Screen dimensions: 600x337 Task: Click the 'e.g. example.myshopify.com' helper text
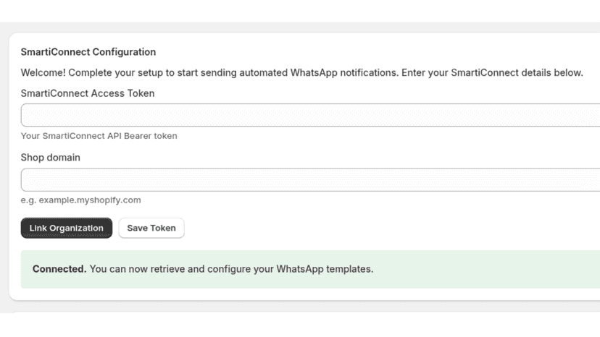pos(80,200)
